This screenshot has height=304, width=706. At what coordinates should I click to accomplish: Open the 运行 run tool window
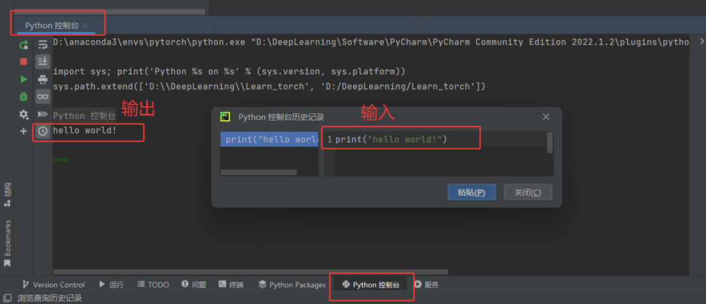(x=112, y=285)
